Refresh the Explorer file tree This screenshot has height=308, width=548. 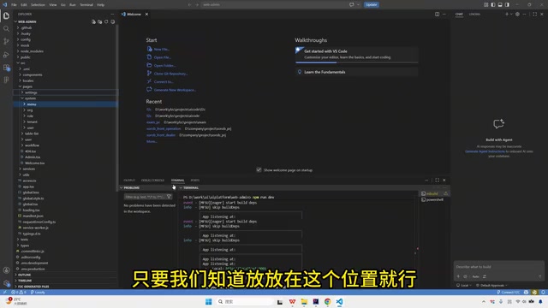pyautogui.click(x=106, y=21)
